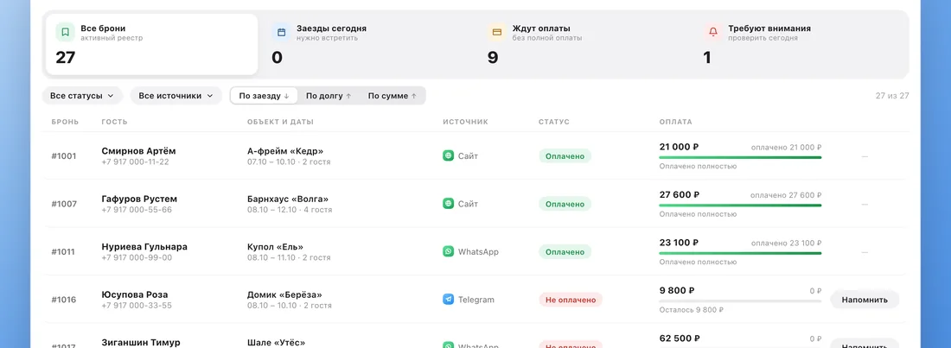Click the payment progress bar for 27 600 ₽
Image resolution: width=951 pixels, height=348 pixels.
[740, 205]
